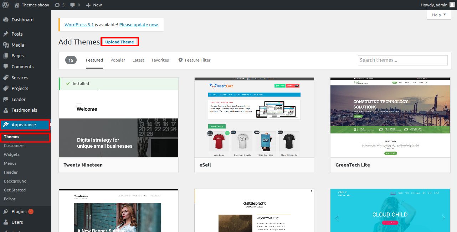Viewport: 457px width, 232px height.
Task: Click the Please update now link
Action: 138,25
